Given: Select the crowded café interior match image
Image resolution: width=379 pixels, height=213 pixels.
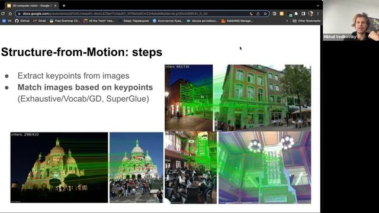Looking at the screenshot, I should pyautogui.click(x=191, y=167).
